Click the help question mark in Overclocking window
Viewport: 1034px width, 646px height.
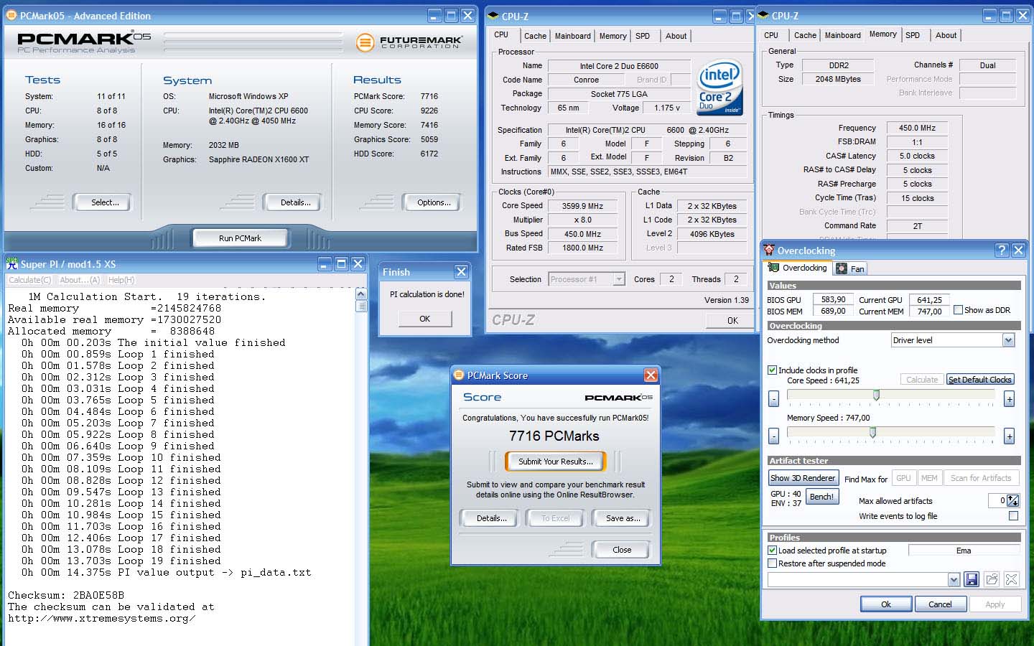click(x=1002, y=250)
